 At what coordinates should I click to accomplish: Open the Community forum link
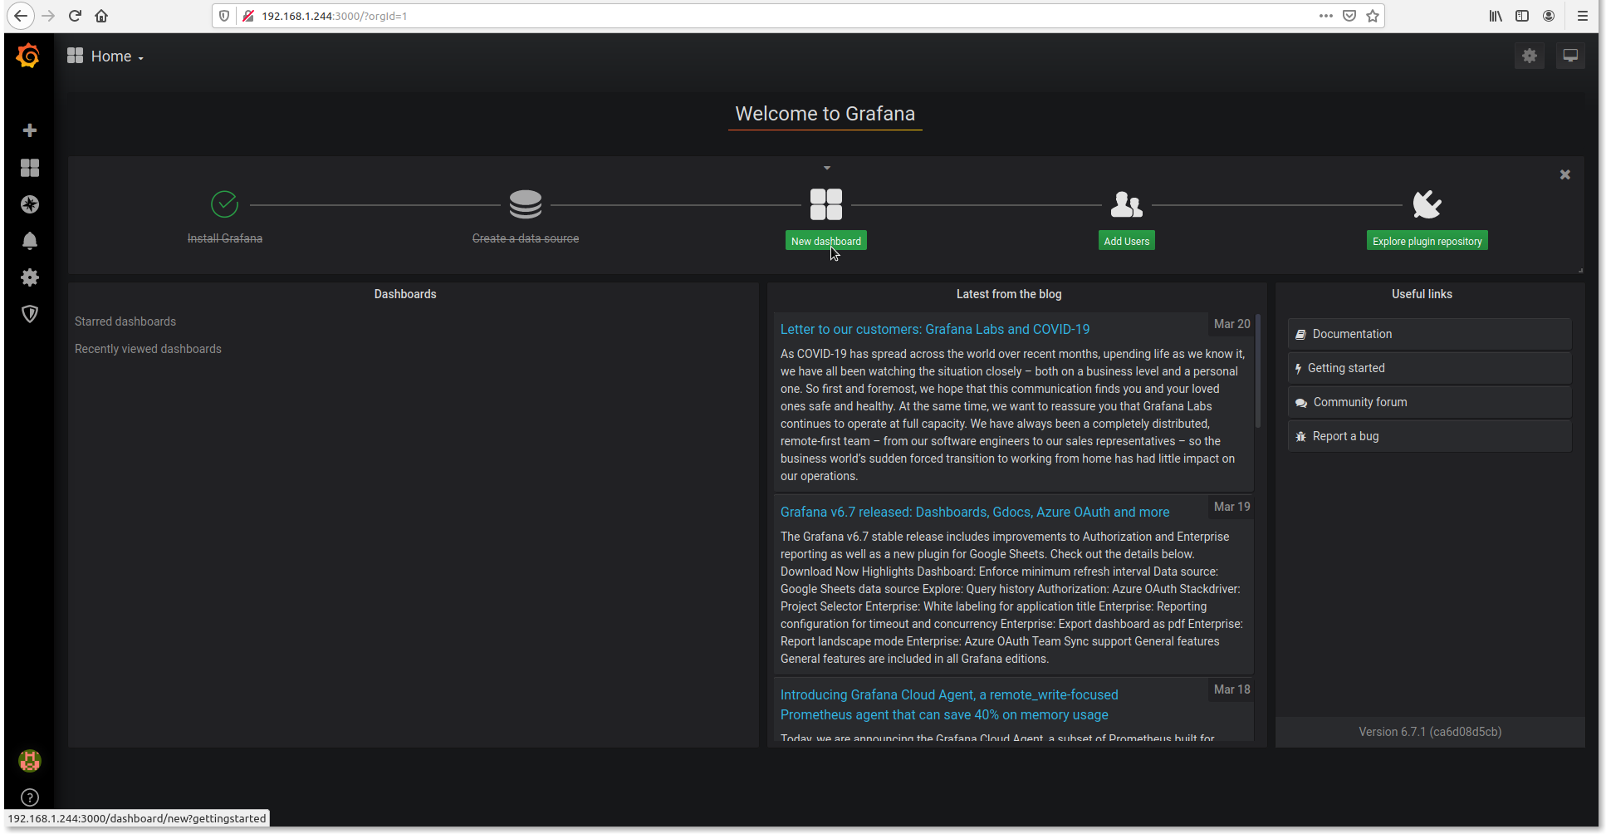click(x=1429, y=402)
